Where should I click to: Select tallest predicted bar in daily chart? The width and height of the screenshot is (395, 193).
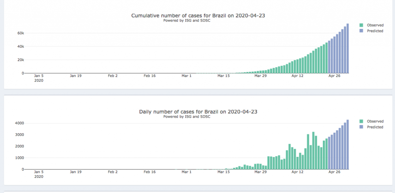(348, 145)
